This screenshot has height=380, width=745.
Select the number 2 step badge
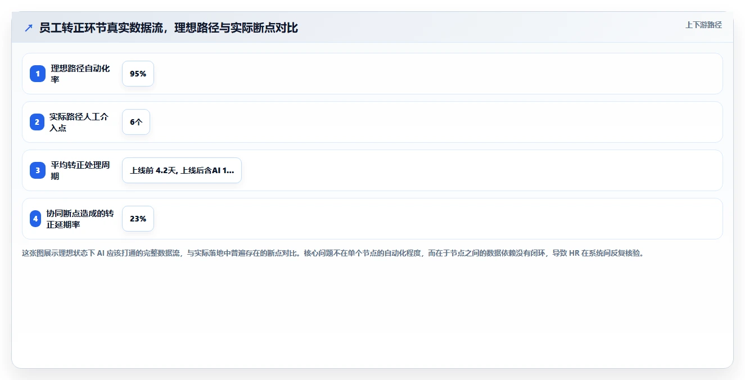(x=38, y=122)
